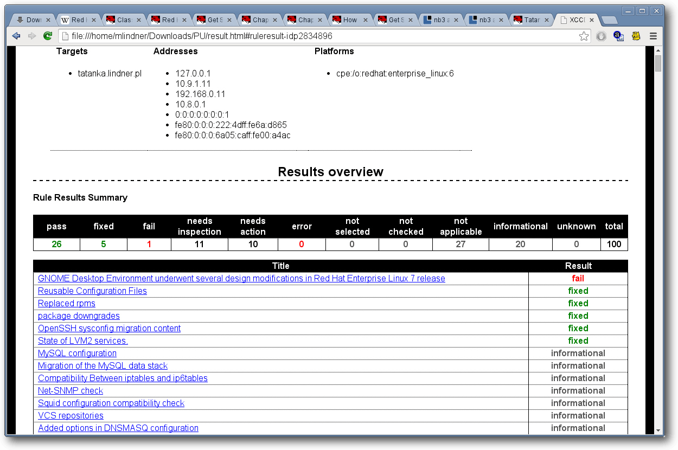678x450 pixels.
Task: Click the 'fixed' result for Replaced rpms
Action: coord(578,304)
